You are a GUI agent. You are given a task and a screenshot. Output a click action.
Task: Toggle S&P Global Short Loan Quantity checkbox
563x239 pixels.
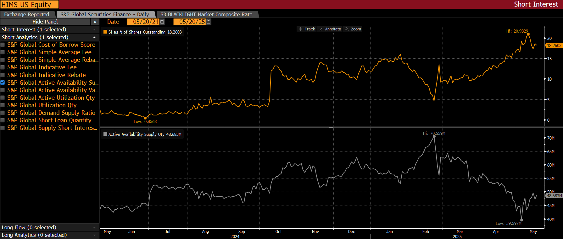(3, 120)
